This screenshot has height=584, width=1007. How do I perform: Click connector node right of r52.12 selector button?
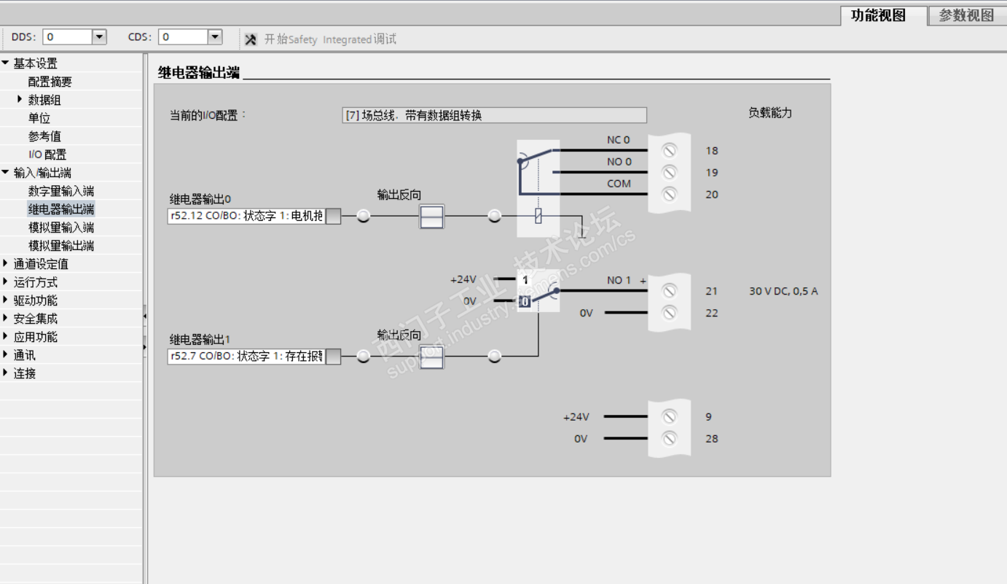click(363, 217)
